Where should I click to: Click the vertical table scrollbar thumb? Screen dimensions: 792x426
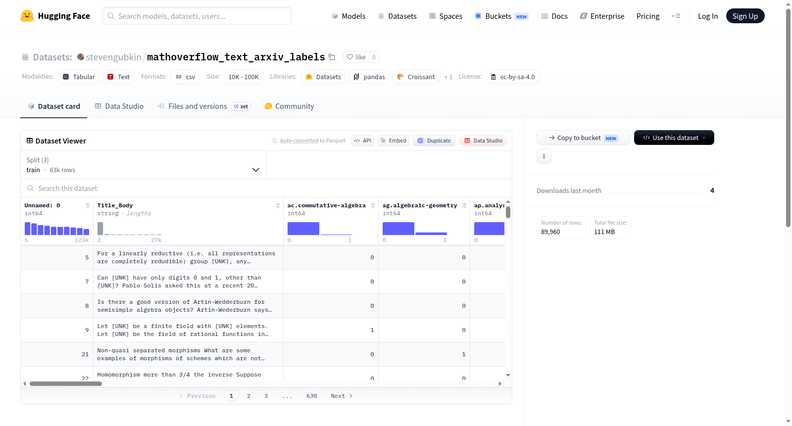point(508,212)
